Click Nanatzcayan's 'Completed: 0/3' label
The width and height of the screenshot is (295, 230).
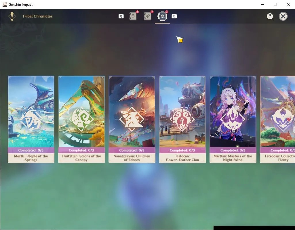pyautogui.click(x=132, y=150)
